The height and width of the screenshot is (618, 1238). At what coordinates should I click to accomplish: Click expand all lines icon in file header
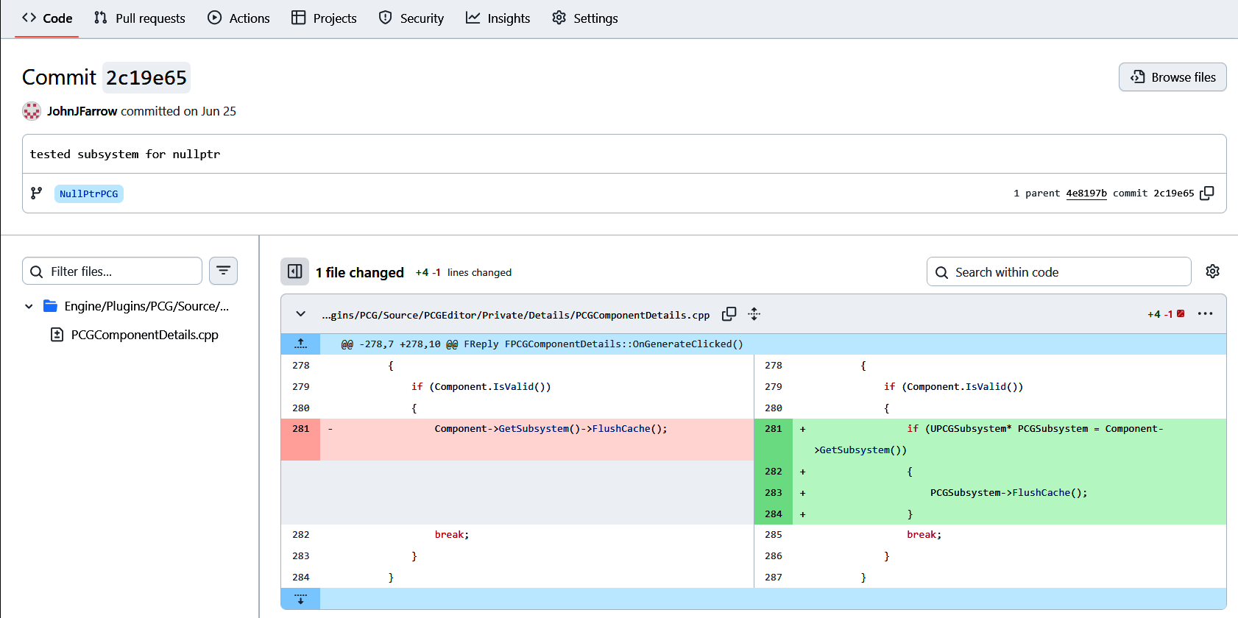[x=754, y=314]
